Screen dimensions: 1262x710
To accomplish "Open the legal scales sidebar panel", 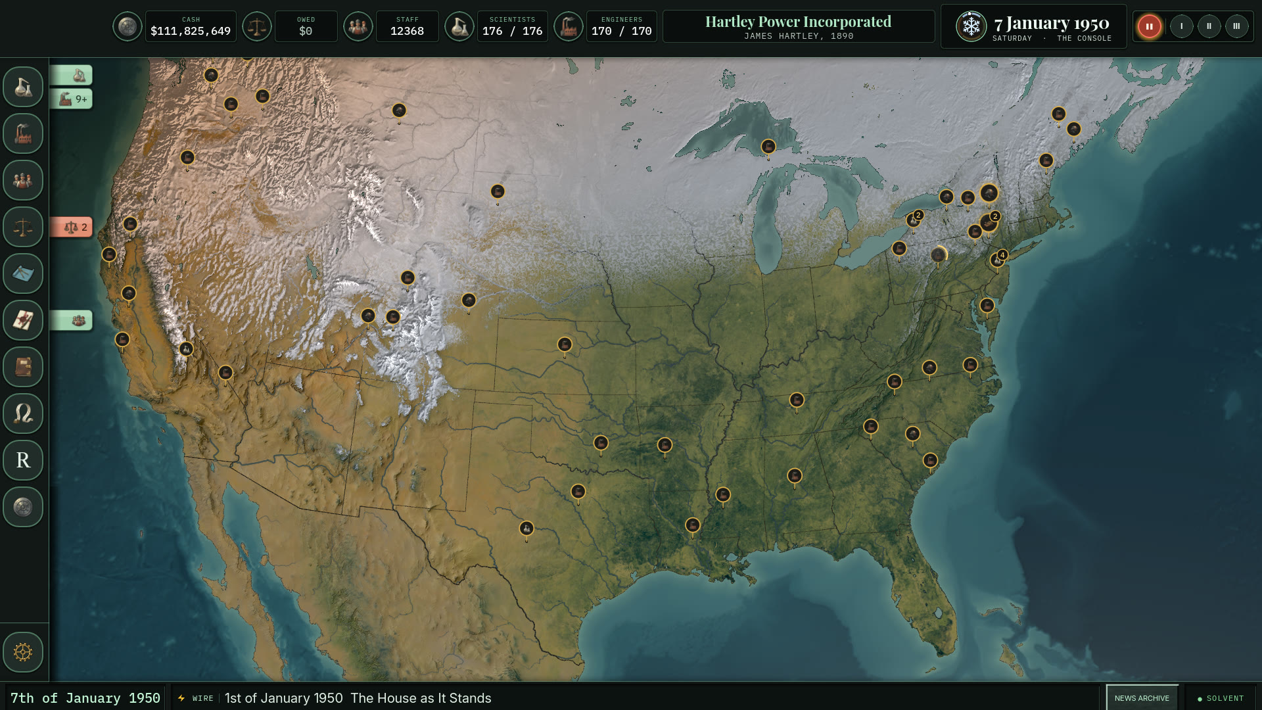I will click(x=23, y=227).
